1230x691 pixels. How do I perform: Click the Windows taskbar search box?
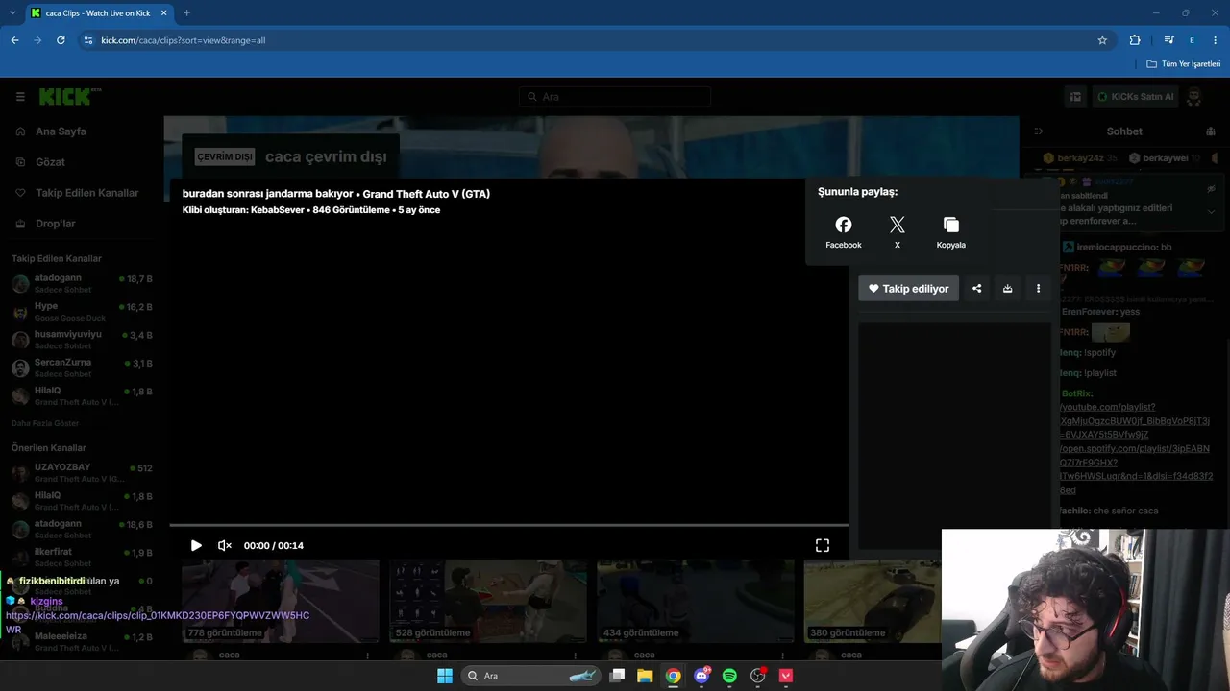pos(530,676)
